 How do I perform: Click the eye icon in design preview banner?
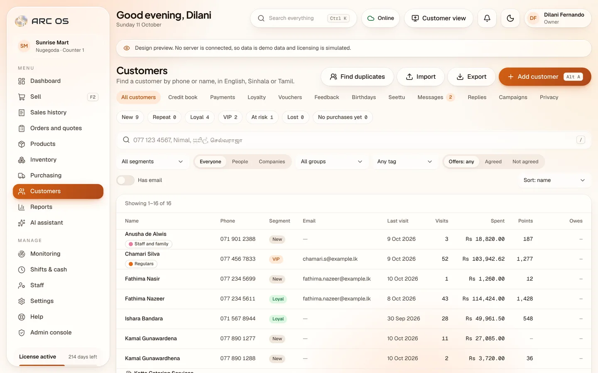[x=127, y=48]
